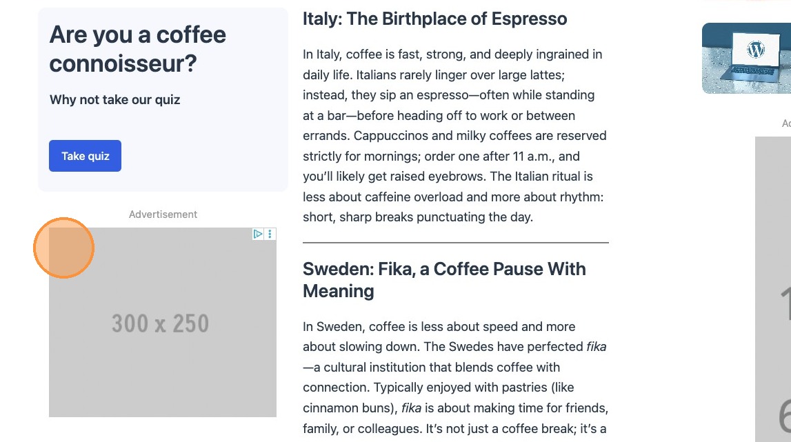Click the divider line between article sections
The image size is (791, 442).
click(455, 243)
